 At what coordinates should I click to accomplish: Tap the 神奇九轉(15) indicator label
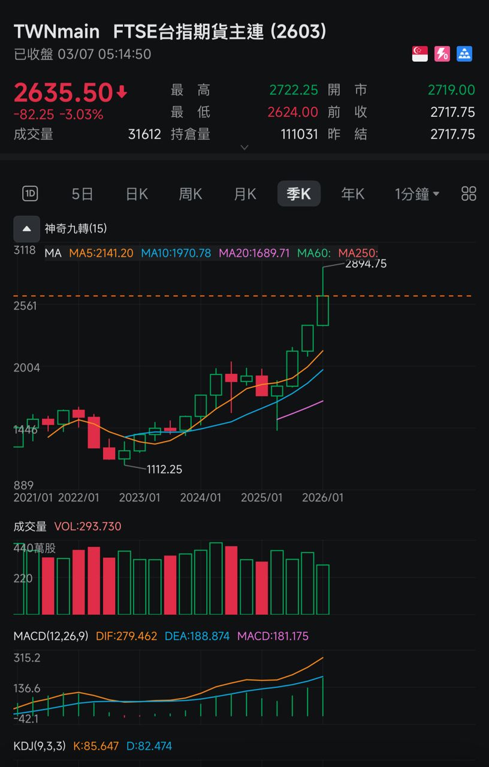[76, 228]
